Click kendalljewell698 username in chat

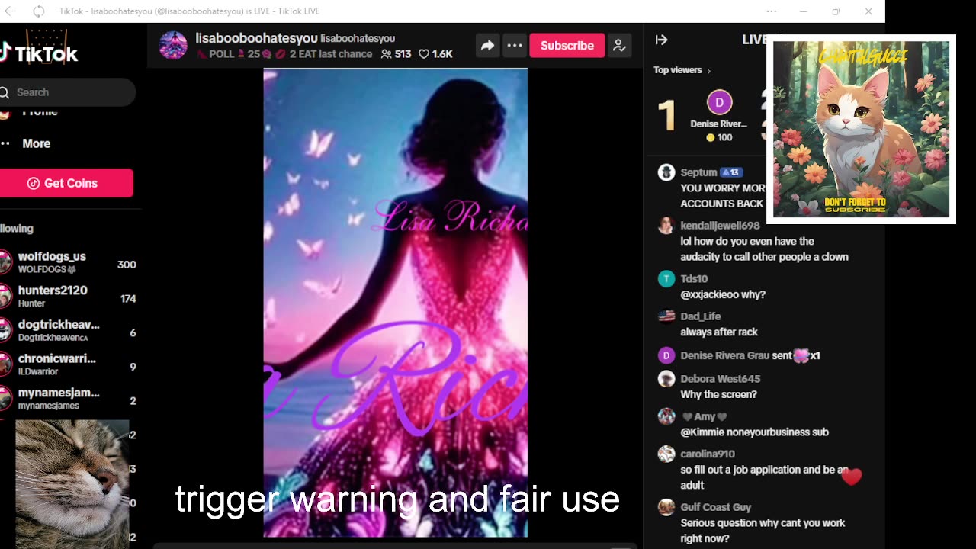click(x=720, y=226)
